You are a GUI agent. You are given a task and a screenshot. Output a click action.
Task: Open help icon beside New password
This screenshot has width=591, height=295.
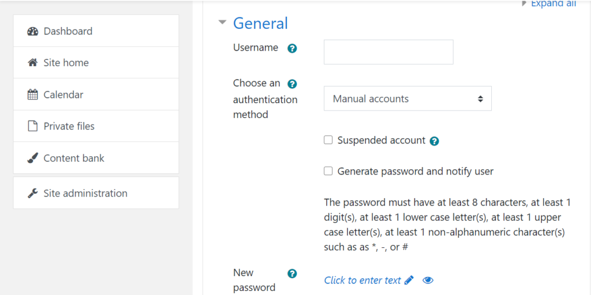[292, 274]
